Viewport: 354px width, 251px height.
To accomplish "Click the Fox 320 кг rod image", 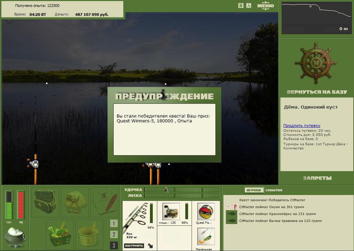I will [135, 217].
